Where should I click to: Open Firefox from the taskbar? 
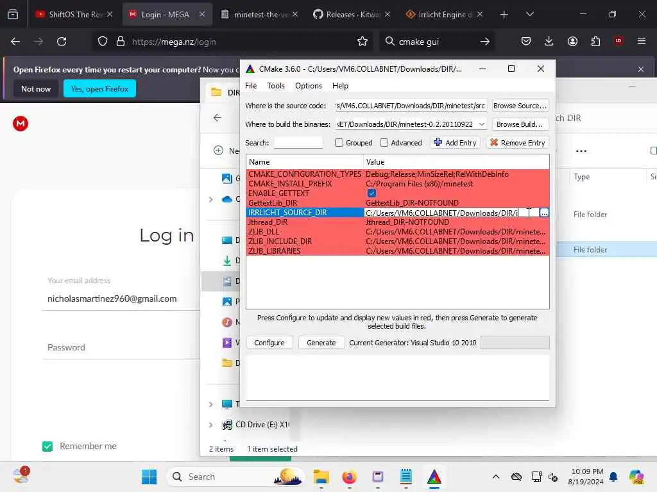[x=350, y=477]
